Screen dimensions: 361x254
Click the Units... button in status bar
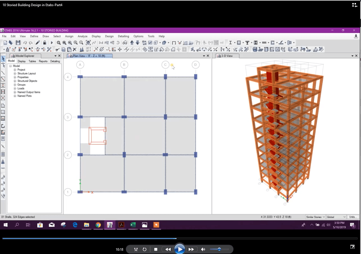tap(353, 217)
